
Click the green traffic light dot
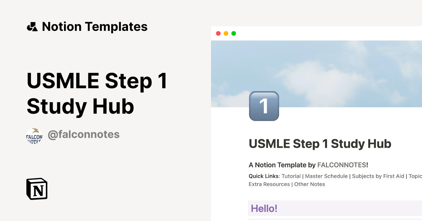click(x=234, y=33)
